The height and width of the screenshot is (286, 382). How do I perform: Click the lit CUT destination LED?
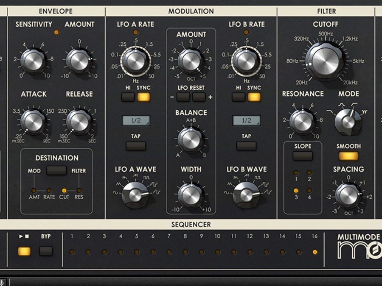(x=64, y=190)
